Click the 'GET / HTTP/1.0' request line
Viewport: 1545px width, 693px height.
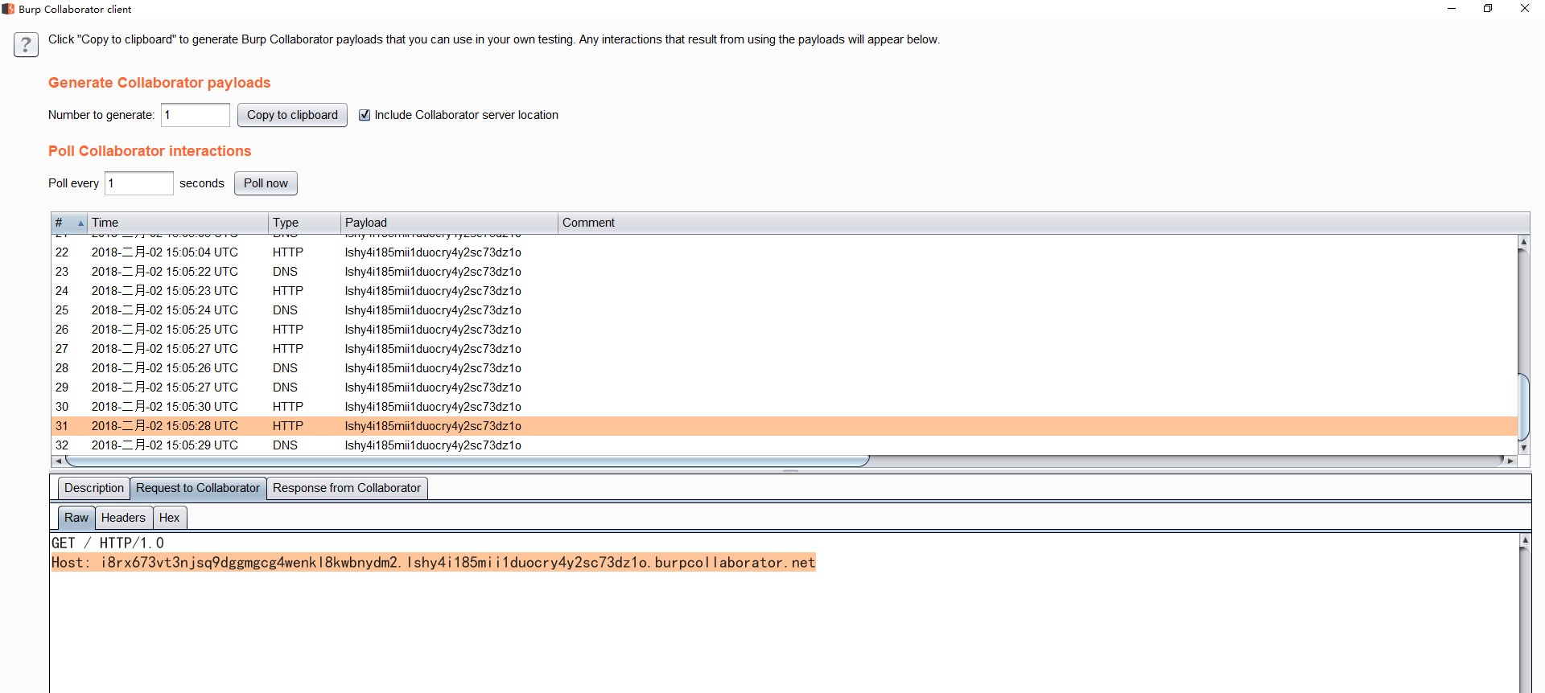click(108, 543)
